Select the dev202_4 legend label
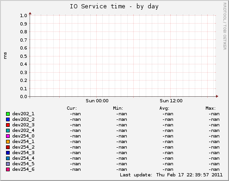The width and height of the screenshot is (229, 181). pos(23,131)
